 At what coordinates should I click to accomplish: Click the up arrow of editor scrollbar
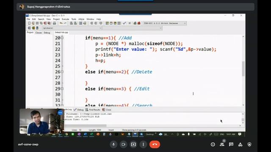243,37
